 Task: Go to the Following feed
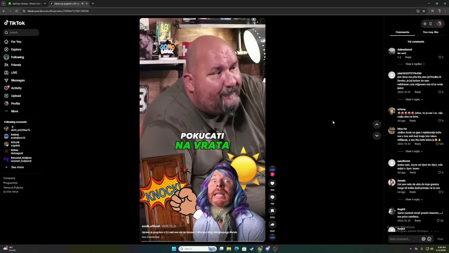(17, 57)
